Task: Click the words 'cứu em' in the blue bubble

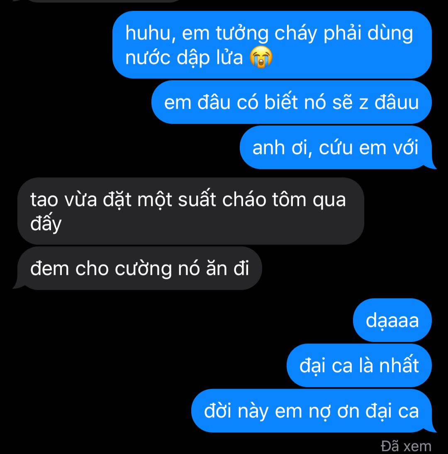Action: coord(353,148)
